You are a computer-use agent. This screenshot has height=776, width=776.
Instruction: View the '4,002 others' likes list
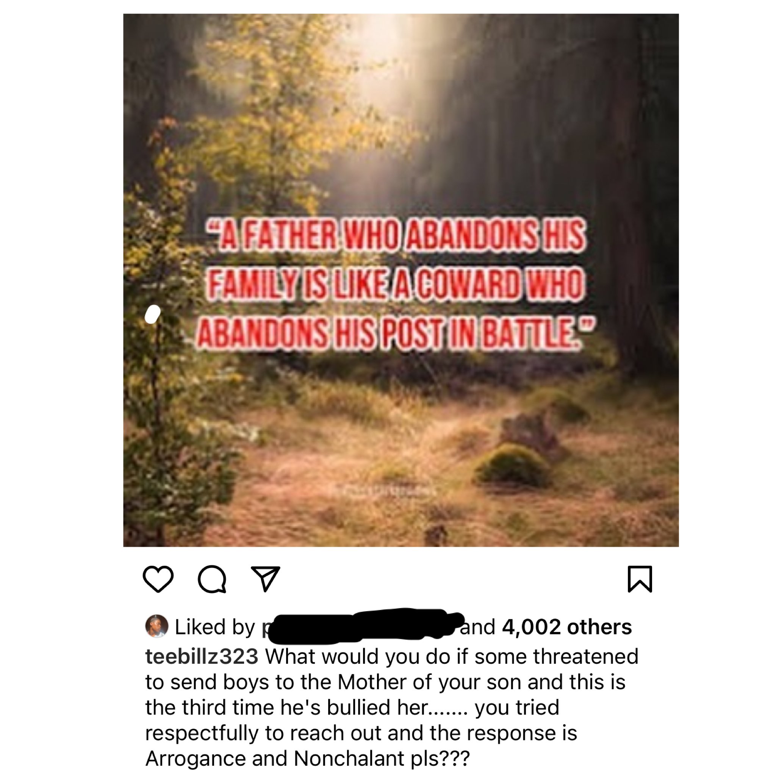click(567, 627)
